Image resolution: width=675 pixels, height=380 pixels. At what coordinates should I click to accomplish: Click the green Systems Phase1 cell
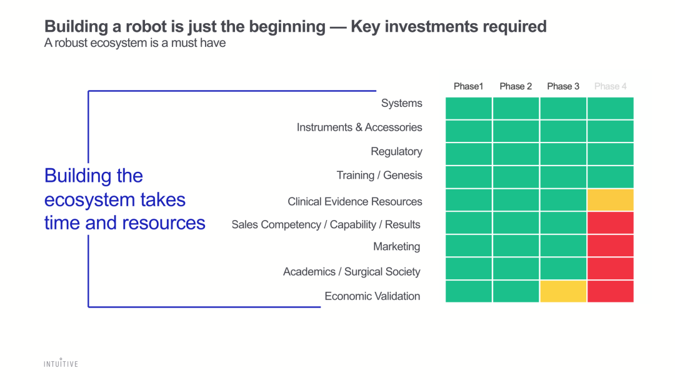point(469,108)
